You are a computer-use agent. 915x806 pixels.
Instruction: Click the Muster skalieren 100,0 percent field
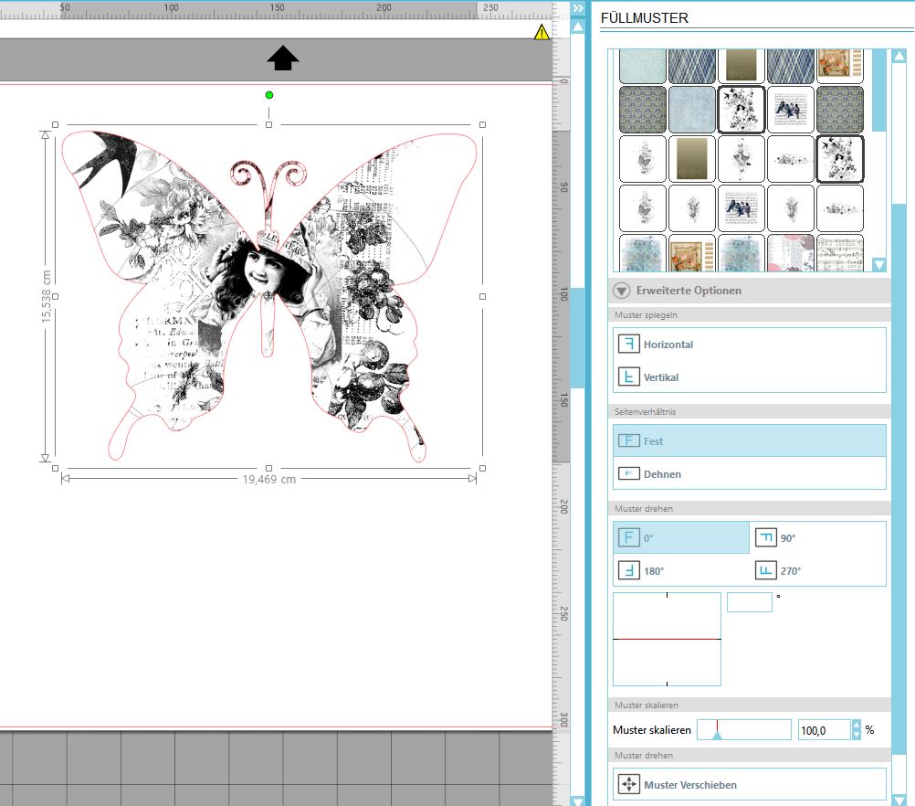point(824,730)
